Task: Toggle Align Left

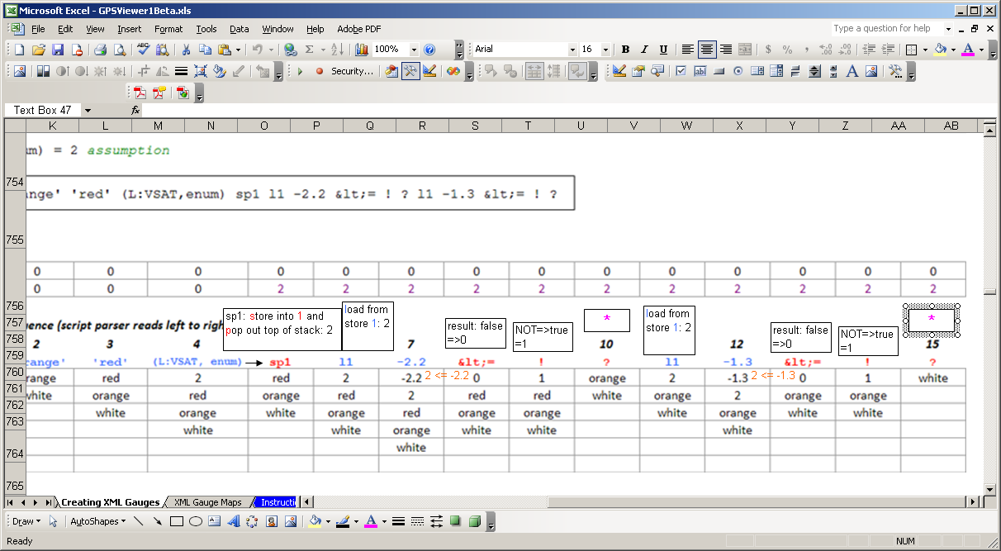Action: click(688, 50)
